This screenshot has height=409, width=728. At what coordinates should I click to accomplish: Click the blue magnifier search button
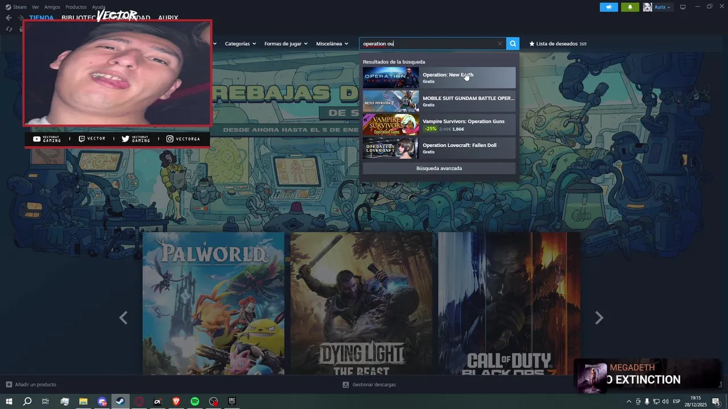pyautogui.click(x=513, y=44)
